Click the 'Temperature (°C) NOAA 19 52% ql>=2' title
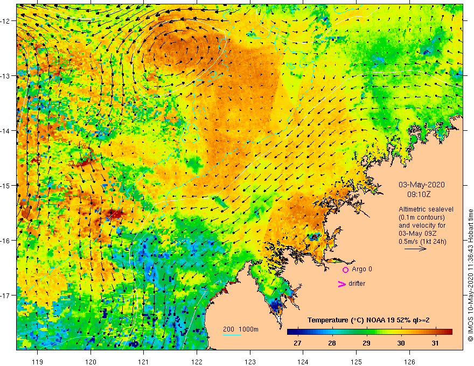 [368, 320]
